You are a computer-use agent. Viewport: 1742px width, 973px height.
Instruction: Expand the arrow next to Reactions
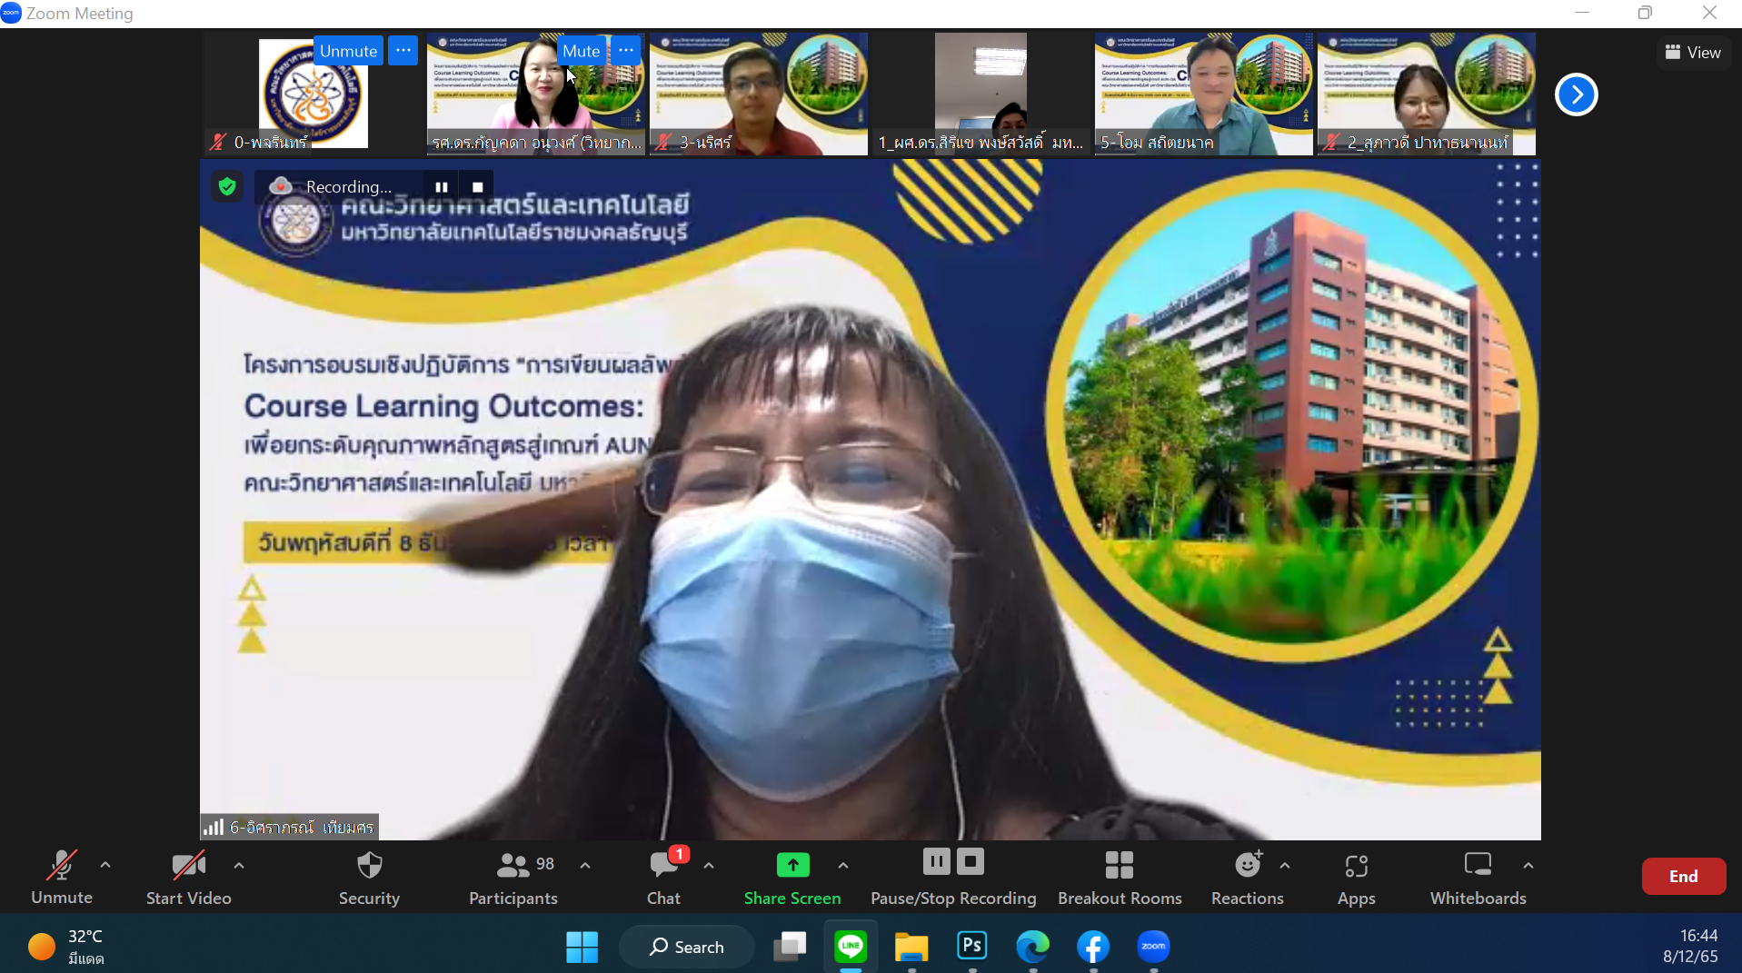click(x=1285, y=866)
